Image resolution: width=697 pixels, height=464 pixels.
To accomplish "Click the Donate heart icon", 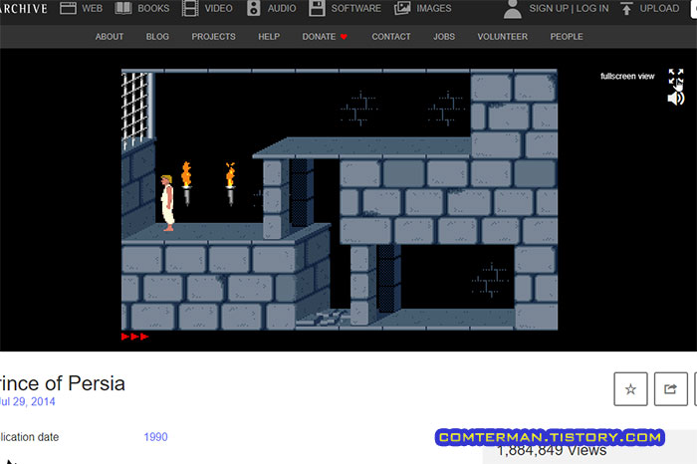I will [x=344, y=37].
